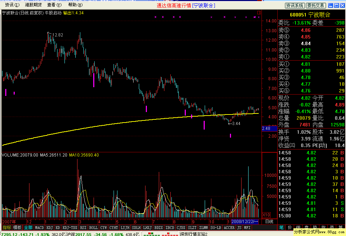Select the SDLH indicator tab
The height and width of the screenshot is (236, 346).
point(136,228)
